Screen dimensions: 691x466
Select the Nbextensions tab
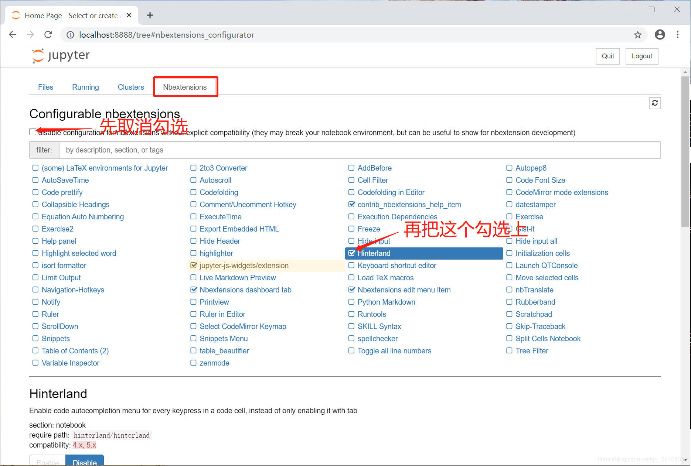[x=185, y=87]
